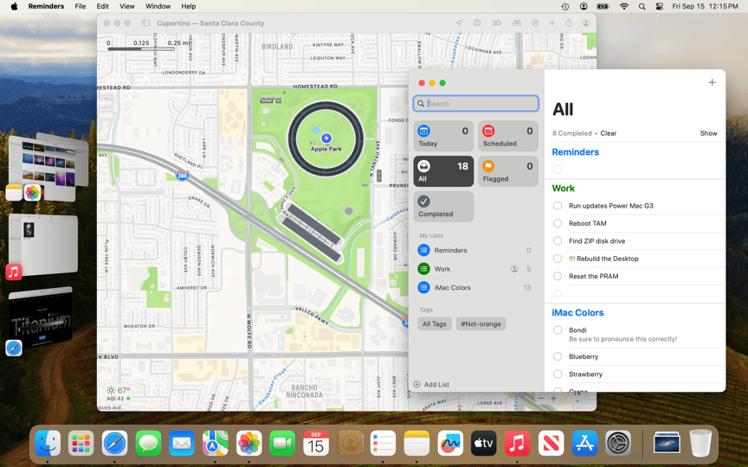This screenshot has height=467, width=748.
Task: Open the Edit menu
Action: point(102,6)
